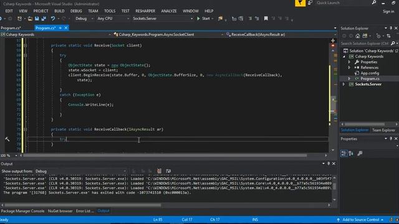Click Add to Source Control in status bar
The height and width of the screenshot is (224, 399).
click(x=360, y=220)
